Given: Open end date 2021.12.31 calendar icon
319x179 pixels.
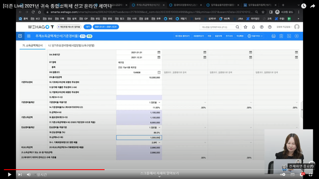Looking at the screenshot, I should point(159,57).
